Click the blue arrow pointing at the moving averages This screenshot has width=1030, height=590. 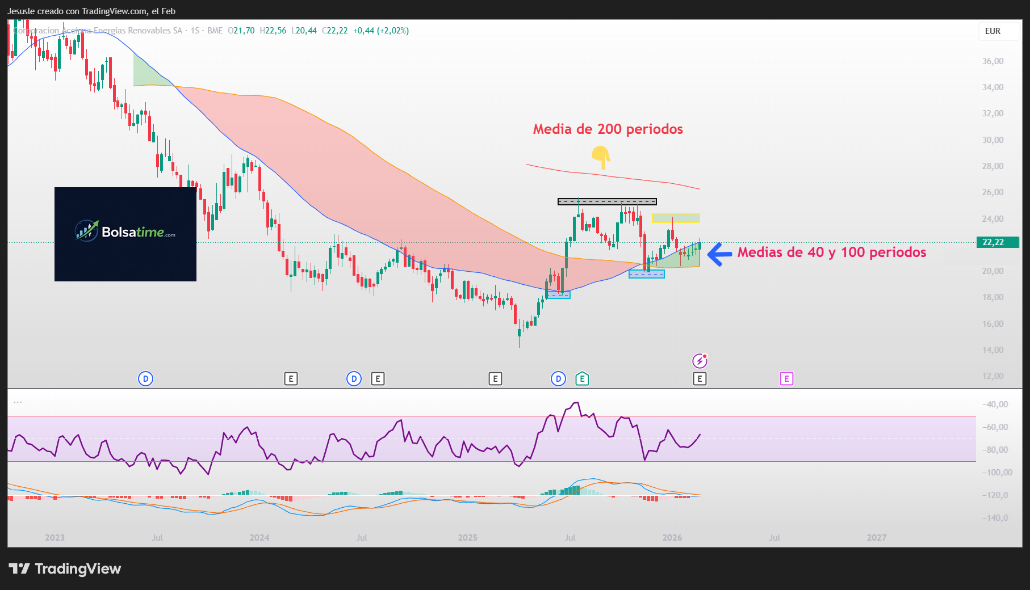(719, 254)
